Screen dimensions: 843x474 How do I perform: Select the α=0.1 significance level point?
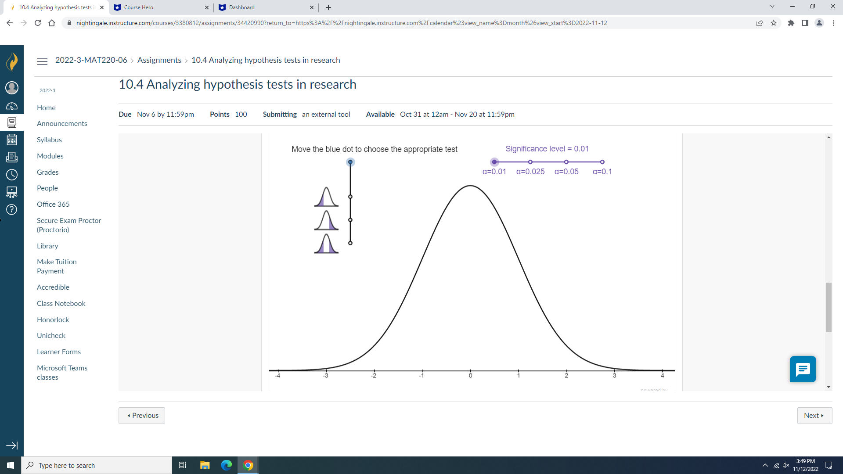pyautogui.click(x=602, y=162)
